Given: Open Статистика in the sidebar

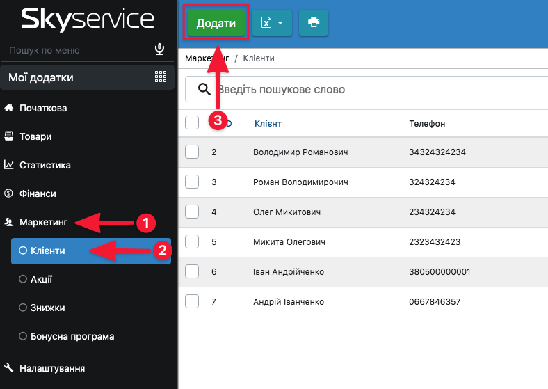Looking at the screenshot, I should tap(45, 166).
